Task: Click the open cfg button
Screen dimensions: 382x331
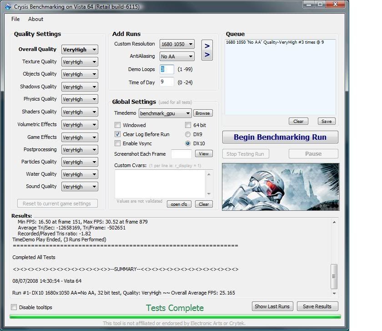Action: (x=179, y=204)
